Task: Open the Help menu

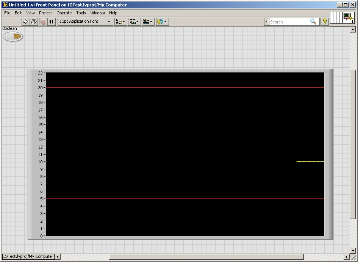Action: tap(113, 13)
